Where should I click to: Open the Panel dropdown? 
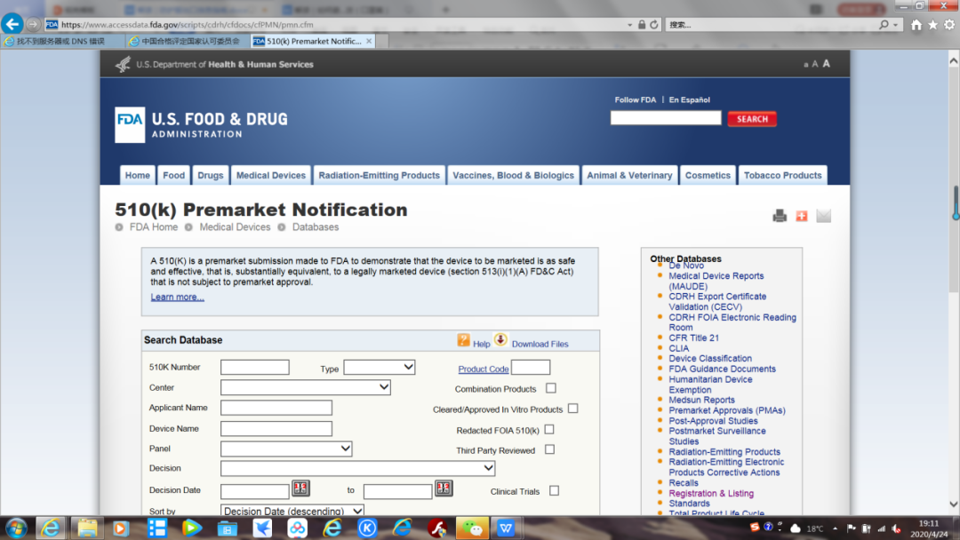tap(286, 449)
